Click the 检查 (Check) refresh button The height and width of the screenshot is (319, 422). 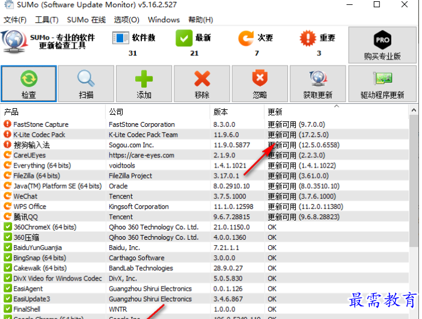coord(28,84)
